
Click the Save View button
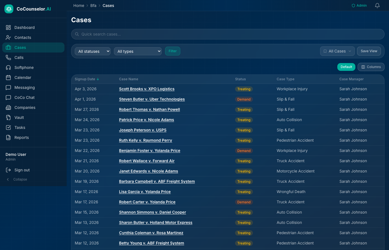coord(369,51)
